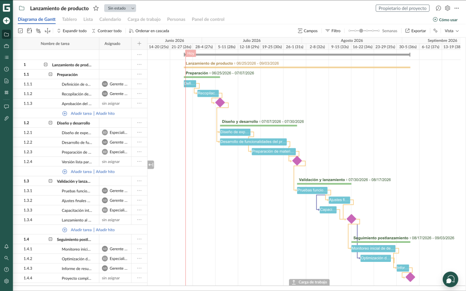The image size is (466, 291).
Task: Open project history clock icon
Action: click(438, 8)
